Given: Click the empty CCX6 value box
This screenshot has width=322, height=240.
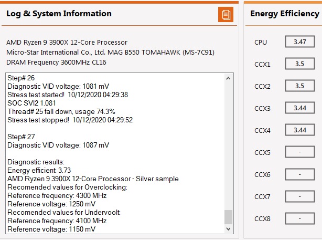Looking at the screenshot, I should pos(300,174).
